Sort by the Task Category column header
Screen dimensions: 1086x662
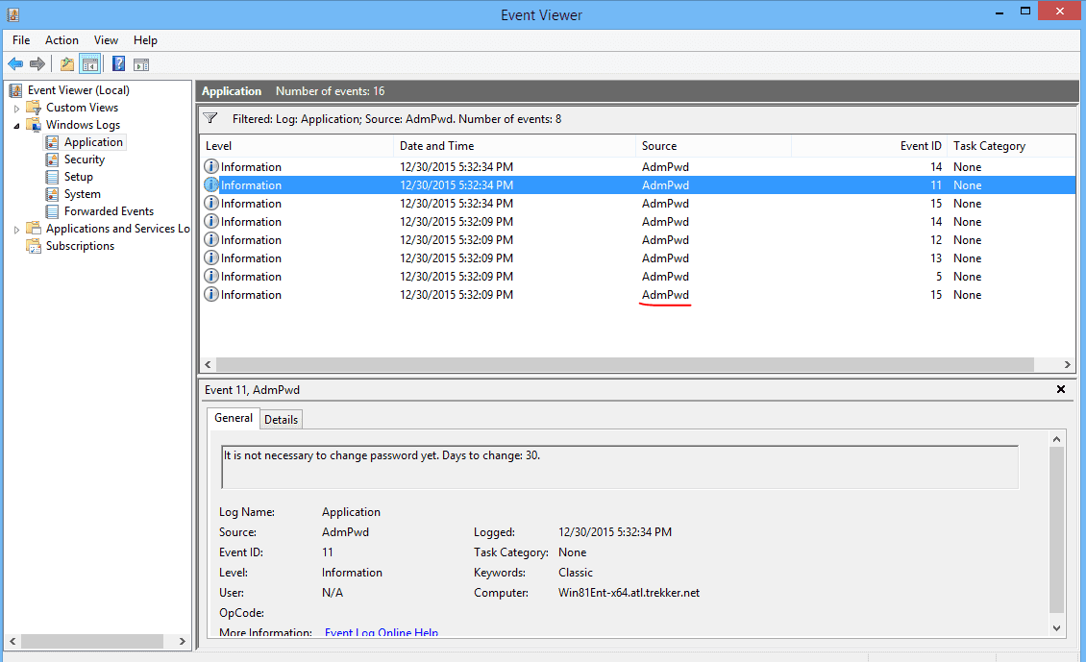point(1011,145)
